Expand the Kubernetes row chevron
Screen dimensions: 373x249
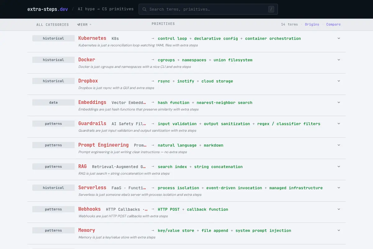point(339,38)
